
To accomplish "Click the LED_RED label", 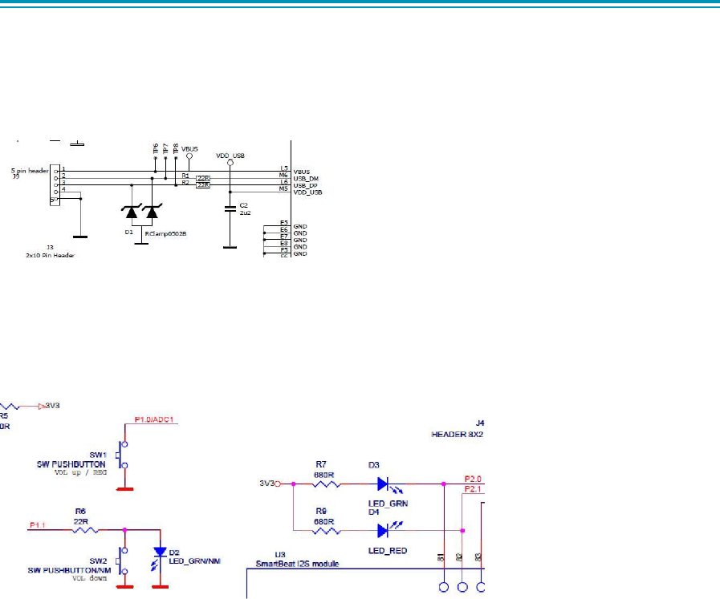I will coord(388,551).
